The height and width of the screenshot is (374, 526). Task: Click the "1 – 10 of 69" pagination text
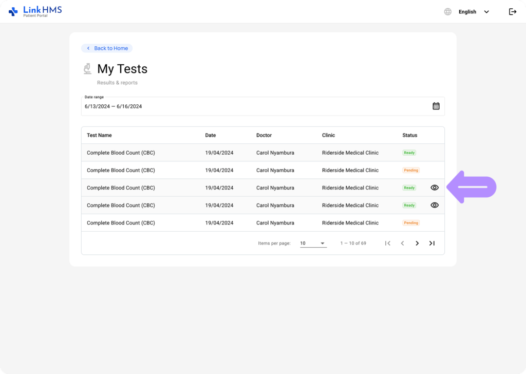tap(353, 243)
